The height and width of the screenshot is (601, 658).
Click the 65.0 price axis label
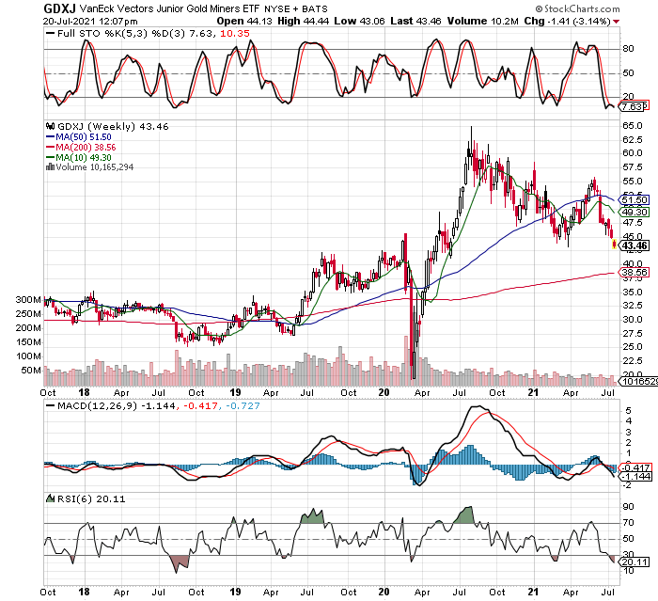coord(633,126)
